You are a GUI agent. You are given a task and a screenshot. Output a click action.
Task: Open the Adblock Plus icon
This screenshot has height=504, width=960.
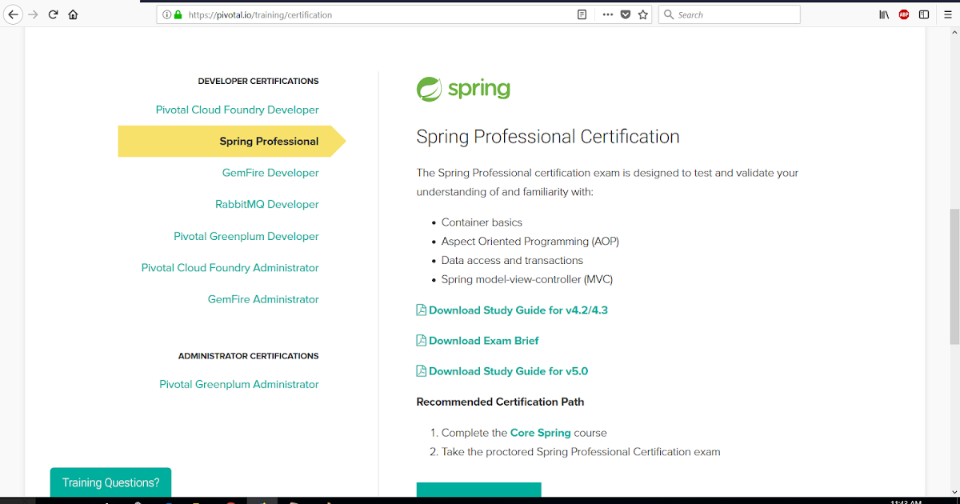903,14
